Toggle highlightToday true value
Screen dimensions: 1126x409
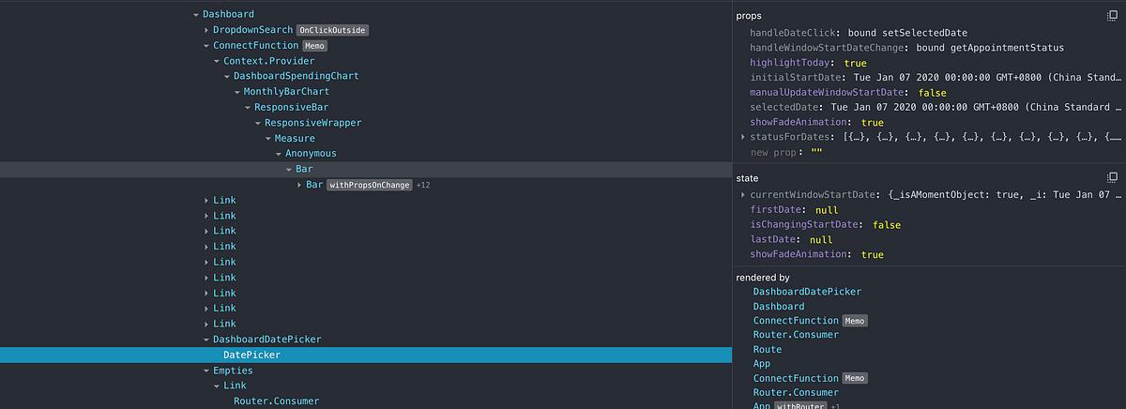tap(855, 63)
